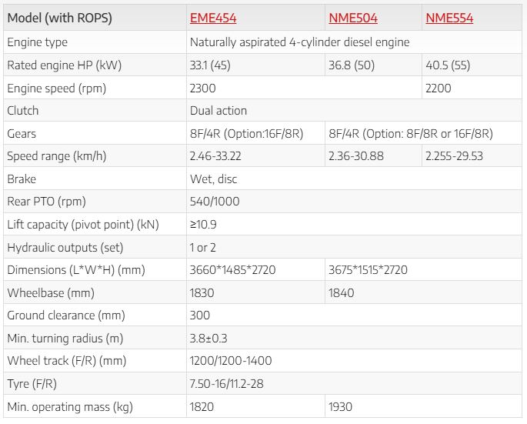Select the 1830 wheelbase value
The image size is (527, 424).
click(202, 293)
